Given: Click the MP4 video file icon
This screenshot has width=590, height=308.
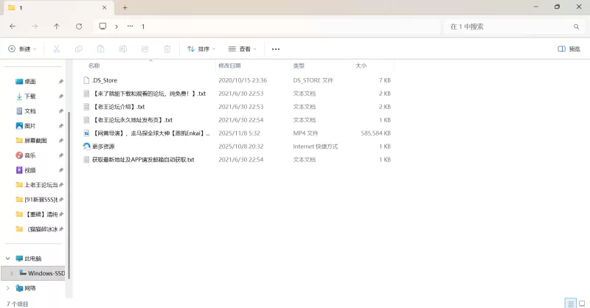Looking at the screenshot, I should [86, 133].
